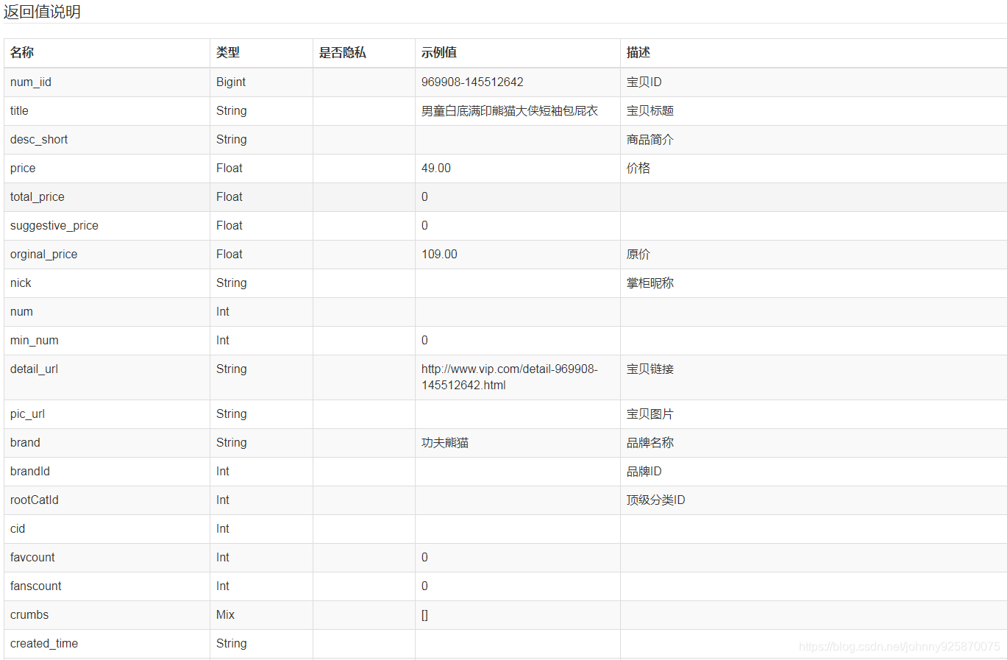
Task: Select the 'orginal_price' field name
Action: pyautogui.click(x=44, y=254)
